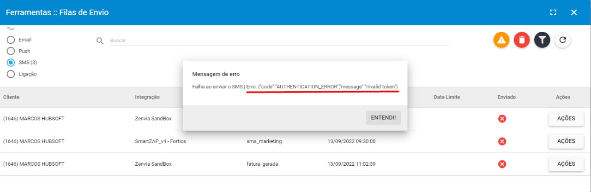Click the refresh reload icon
This screenshot has width=591, height=192.
(x=562, y=40)
